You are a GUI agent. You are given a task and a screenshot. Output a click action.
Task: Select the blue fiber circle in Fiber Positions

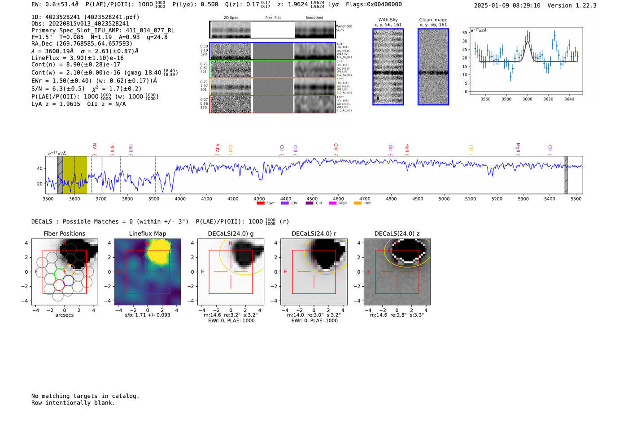[68, 280]
